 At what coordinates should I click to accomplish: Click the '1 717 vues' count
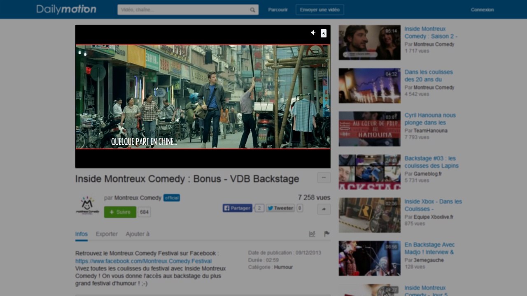pos(417,51)
